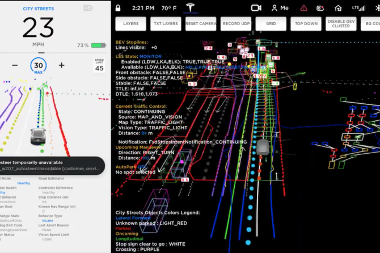Tap the 70° F temperature reading
The image size is (380, 253).
tap(169, 9)
